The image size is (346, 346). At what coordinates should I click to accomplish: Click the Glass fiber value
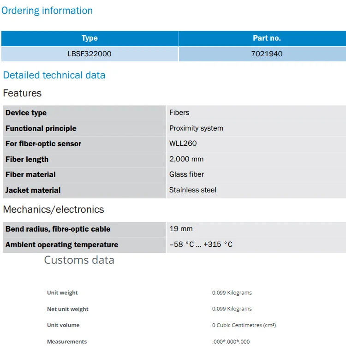[186, 174]
